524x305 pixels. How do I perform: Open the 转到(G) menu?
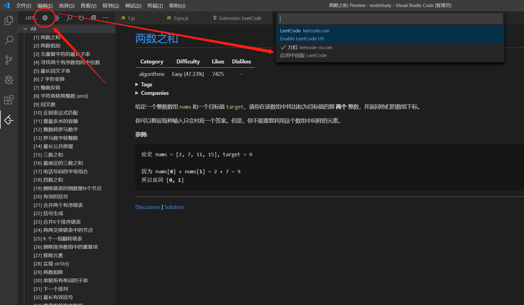point(111,5)
